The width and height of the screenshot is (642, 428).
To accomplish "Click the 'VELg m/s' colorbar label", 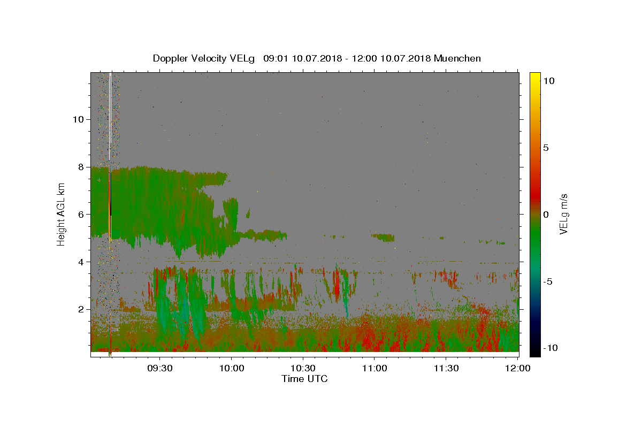I will [563, 214].
